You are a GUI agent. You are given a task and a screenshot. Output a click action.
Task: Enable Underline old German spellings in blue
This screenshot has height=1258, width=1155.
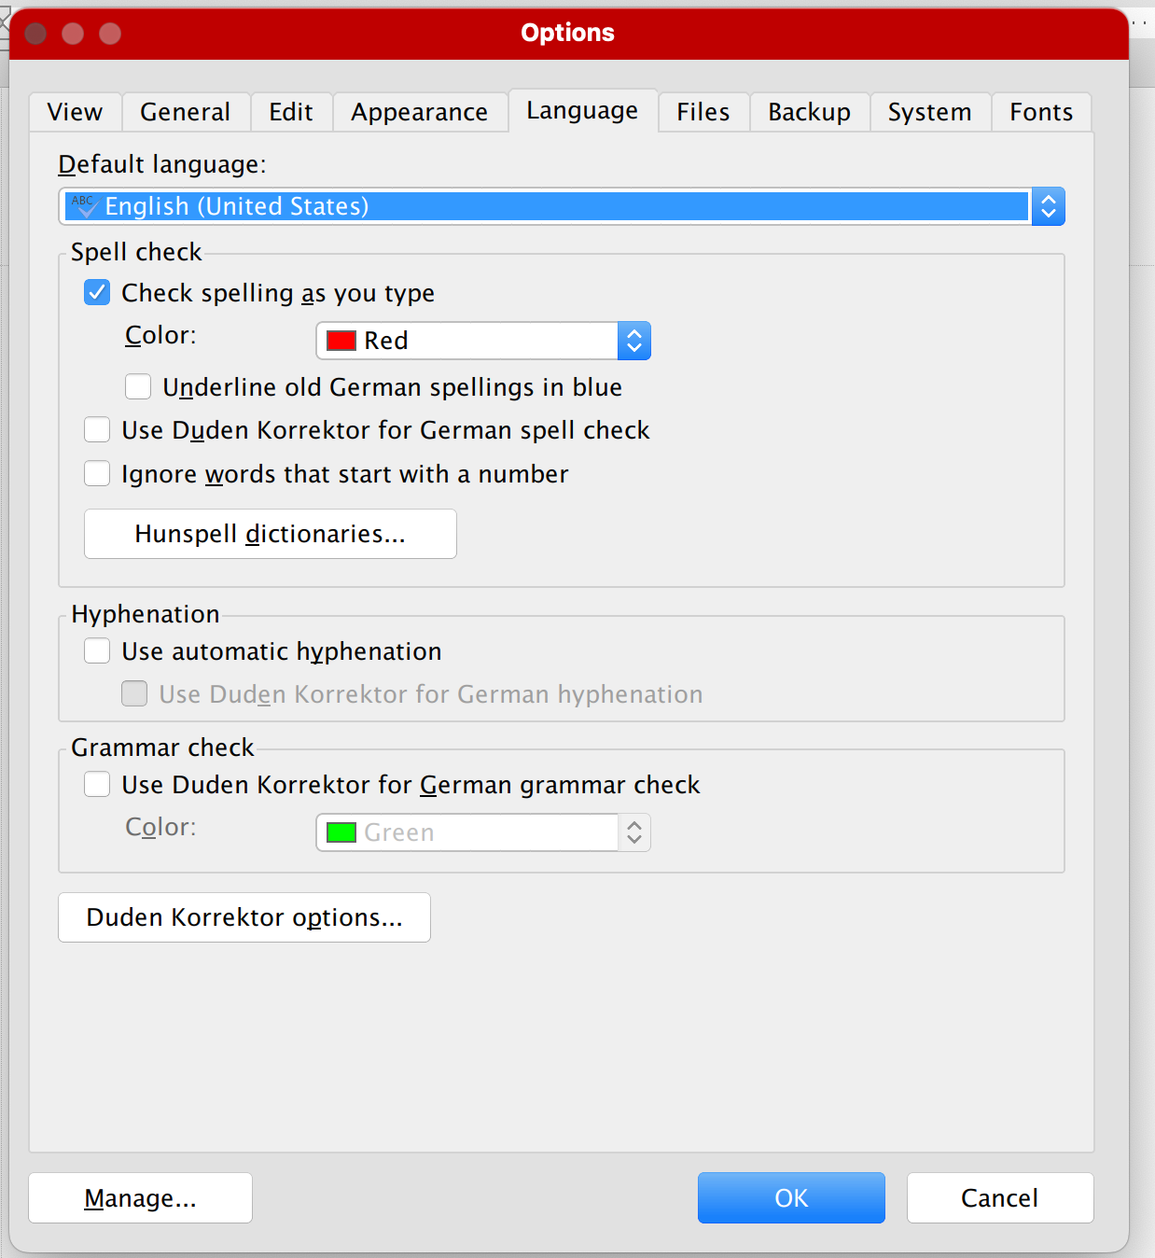tap(138, 386)
